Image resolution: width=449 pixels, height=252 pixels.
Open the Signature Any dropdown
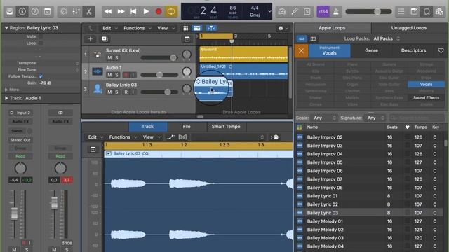376,118
